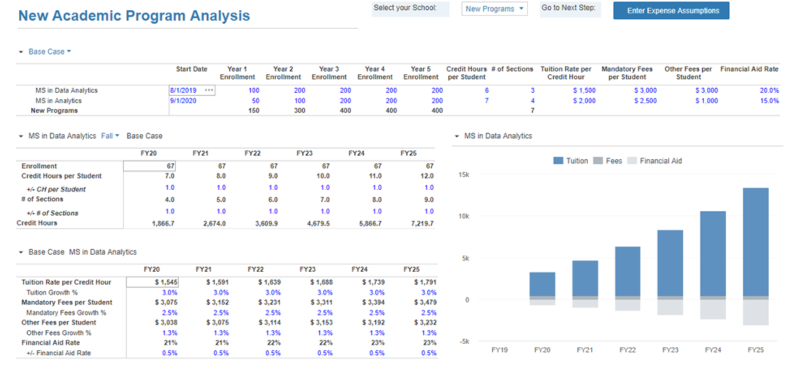This screenshot has width=809, height=373.
Task: Toggle Financial Aid series in chart legend
Action: [654, 161]
